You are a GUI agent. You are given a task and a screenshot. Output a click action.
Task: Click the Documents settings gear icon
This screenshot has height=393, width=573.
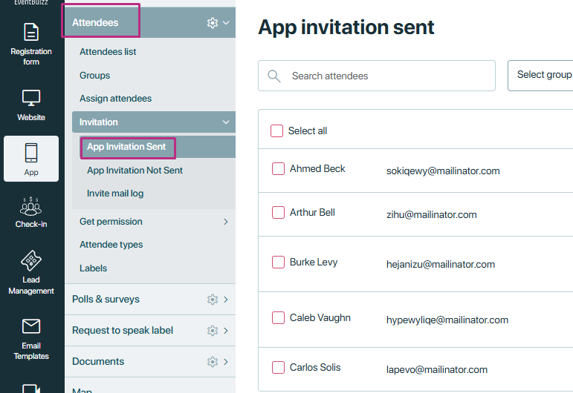click(x=213, y=362)
